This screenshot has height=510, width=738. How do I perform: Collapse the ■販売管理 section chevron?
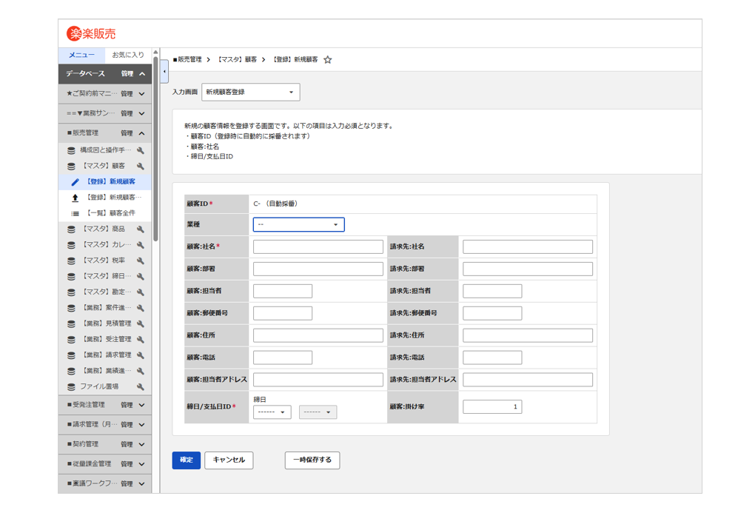(141, 134)
